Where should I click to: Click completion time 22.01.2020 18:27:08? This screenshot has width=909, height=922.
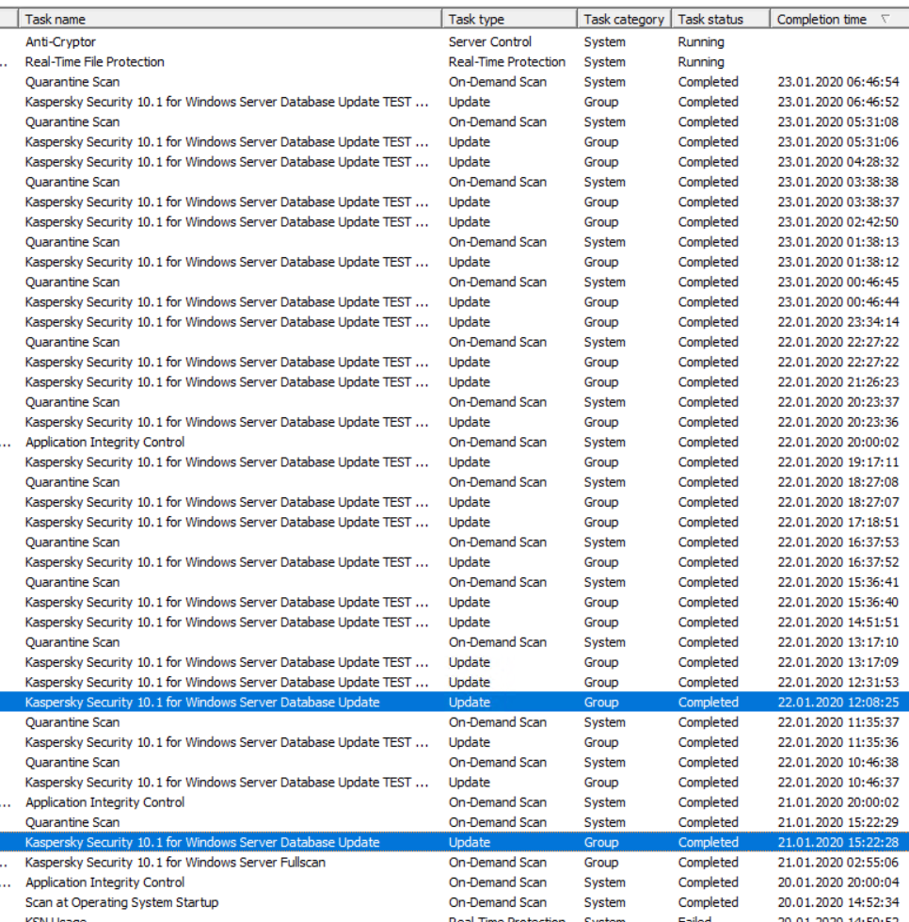click(838, 481)
